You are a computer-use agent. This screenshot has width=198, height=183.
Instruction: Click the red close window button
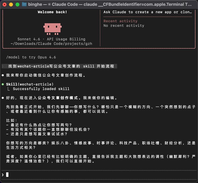point(5,5)
